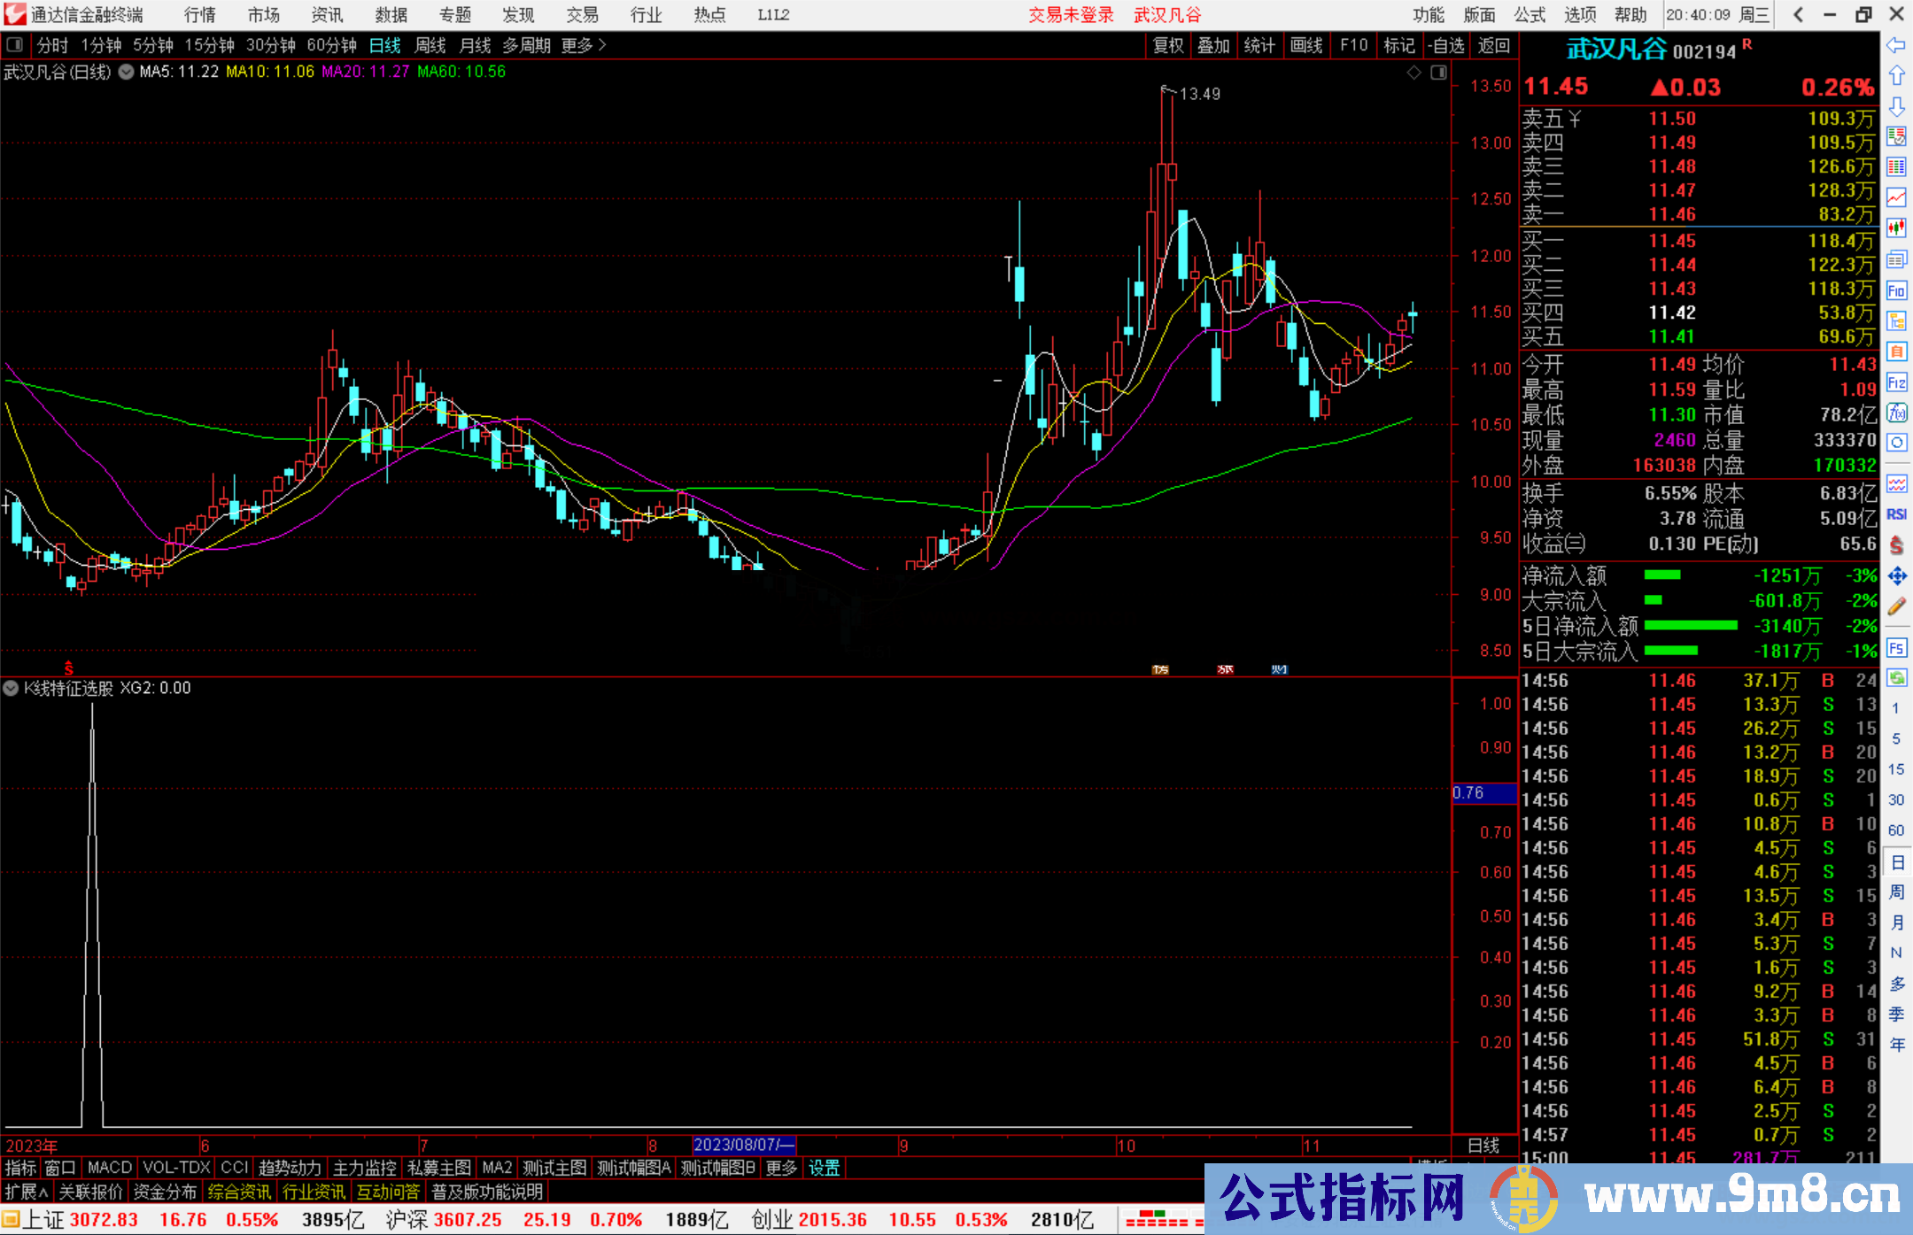Toggle 叠加 overlay mode
This screenshot has height=1235, width=1913.
(x=1213, y=45)
